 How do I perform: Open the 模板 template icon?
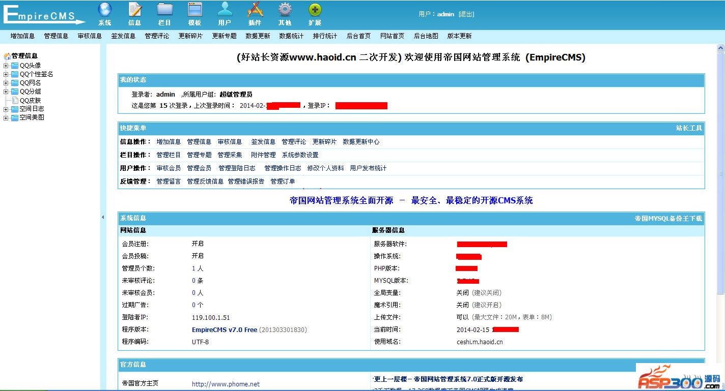click(x=194, y=10)
